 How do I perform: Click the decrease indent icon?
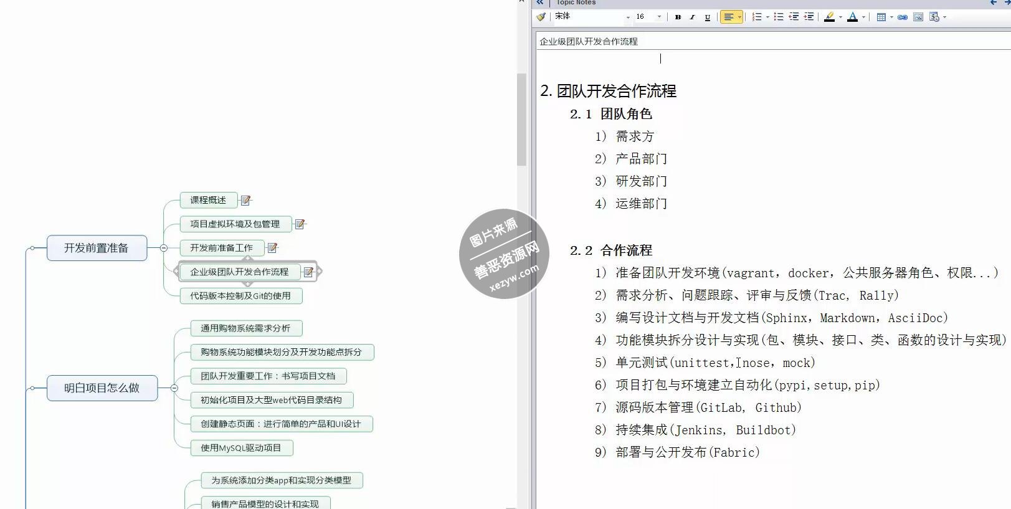coord(794,17)
